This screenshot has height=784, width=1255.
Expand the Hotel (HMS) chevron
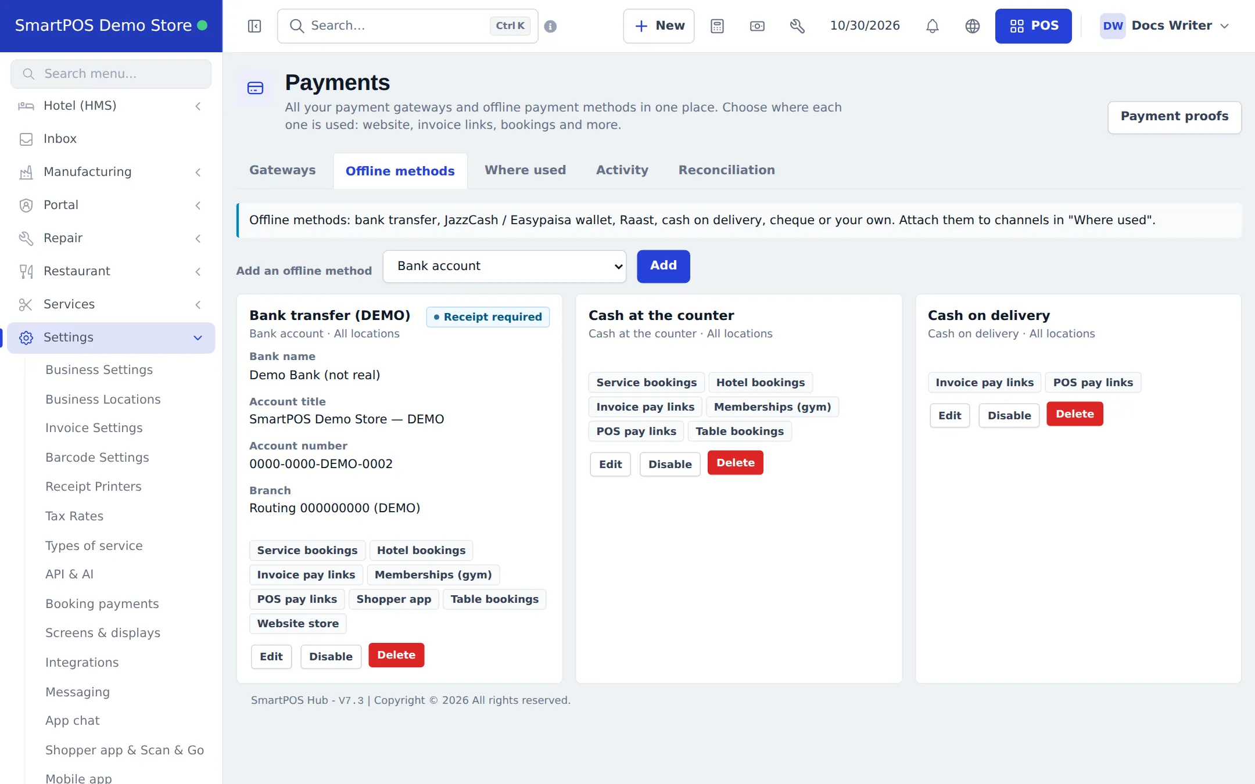pyautogui.click(x=198, y=106)
